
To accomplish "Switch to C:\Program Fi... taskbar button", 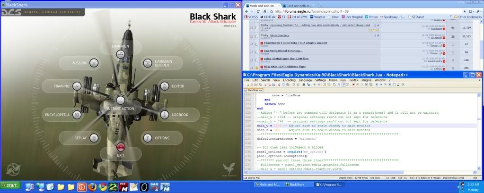I will click(329, 185).
